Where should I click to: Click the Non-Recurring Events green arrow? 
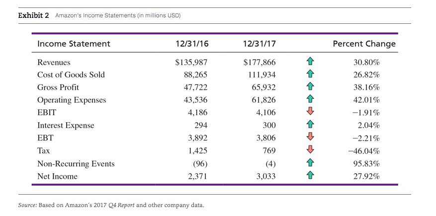tap(310, 163)
